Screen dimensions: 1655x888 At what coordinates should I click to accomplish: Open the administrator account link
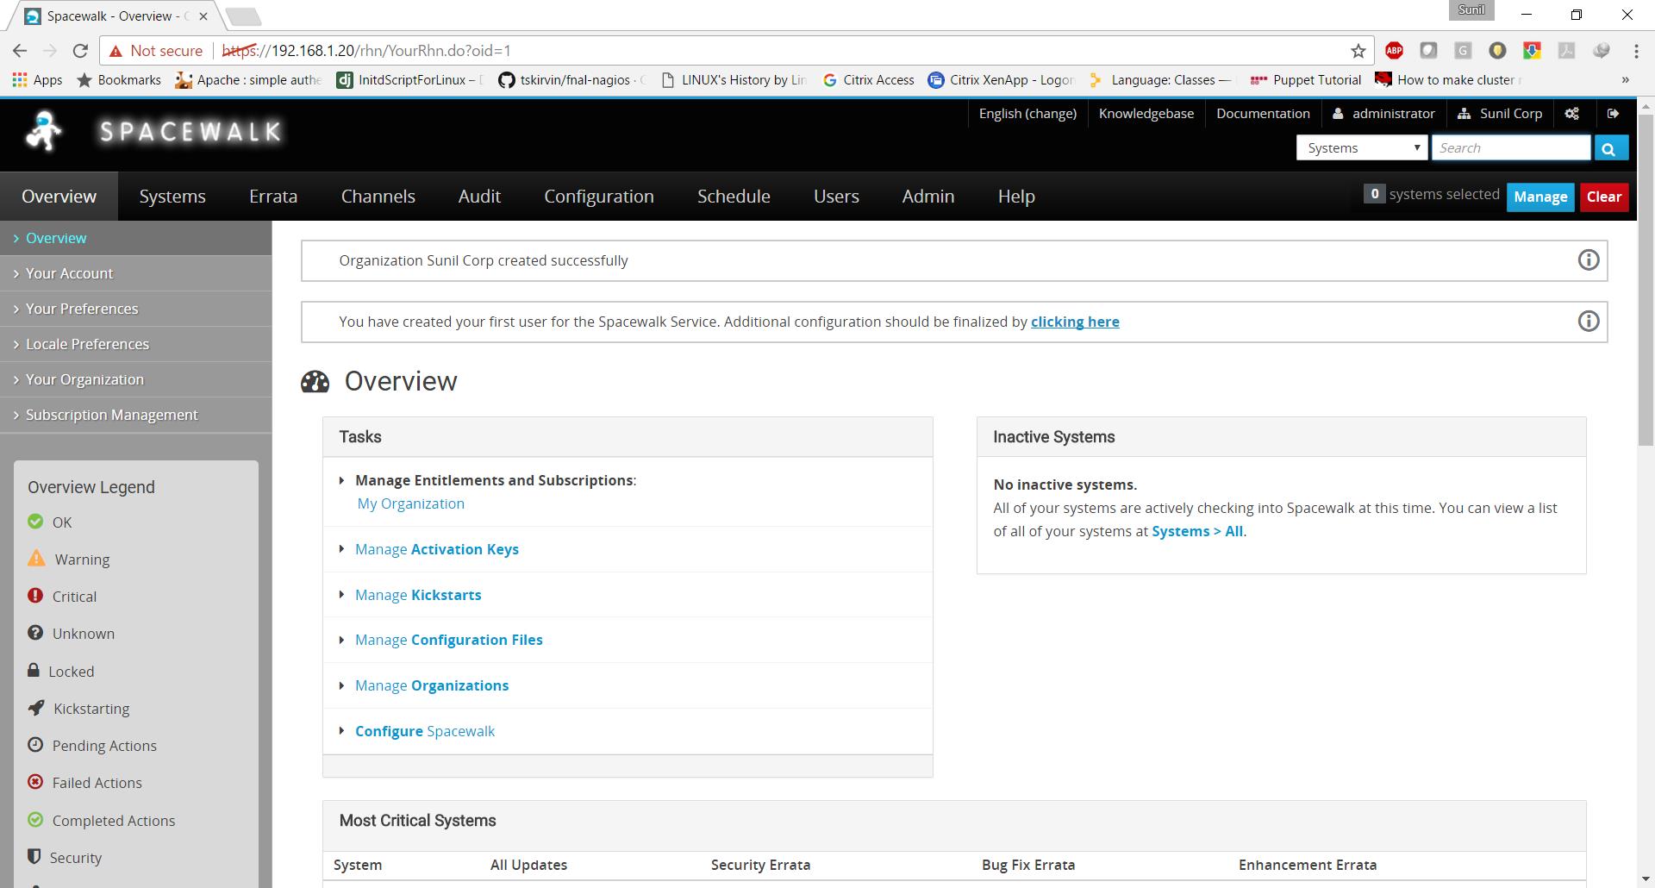click(1383, 114)
